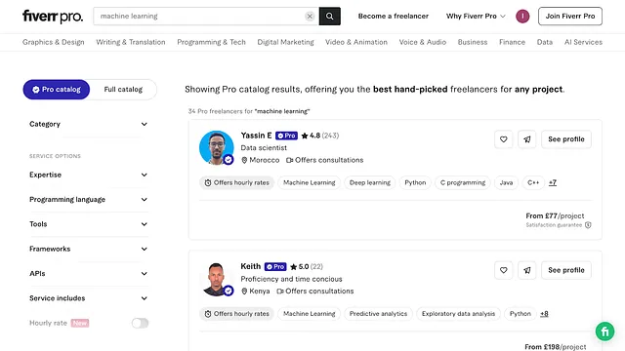Click Machine Learning tag on Keith's card
Image resolution: width=625 pixels, height=351 pixels.
(x=310, y=314)
